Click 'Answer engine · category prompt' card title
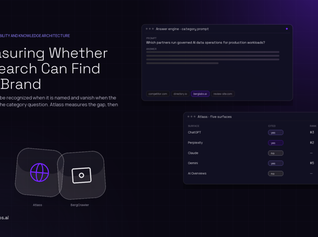This screenshot has height=237, width=318. tap(182, 29)
